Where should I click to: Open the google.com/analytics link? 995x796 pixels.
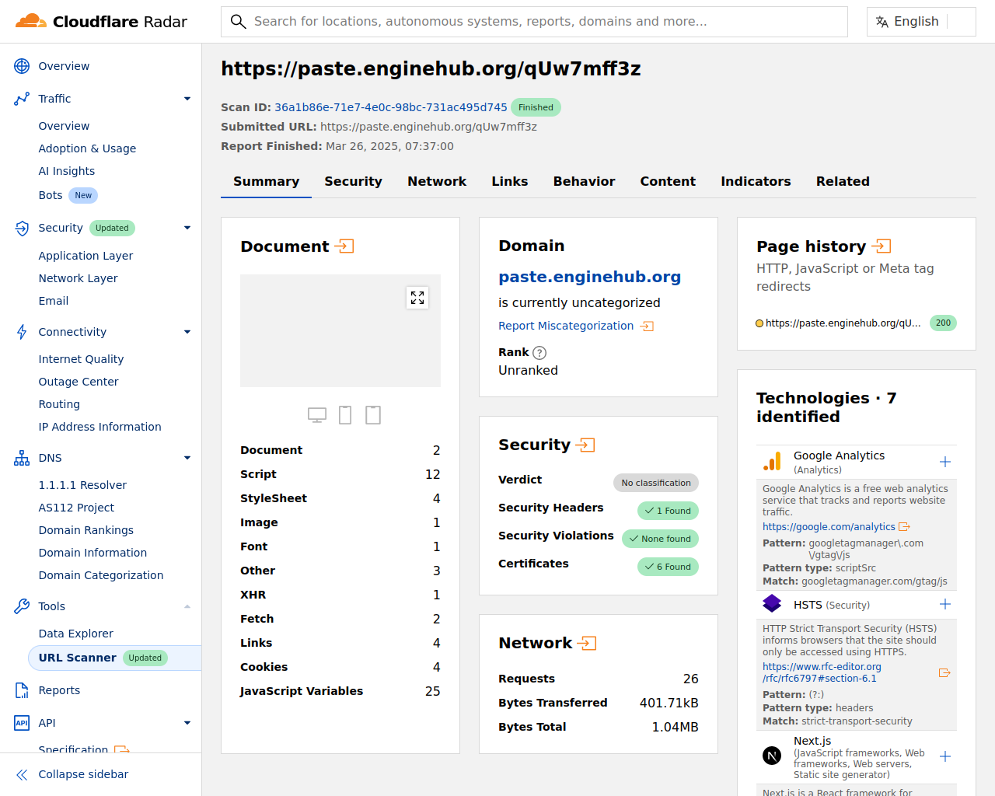(x=829, y=527)
